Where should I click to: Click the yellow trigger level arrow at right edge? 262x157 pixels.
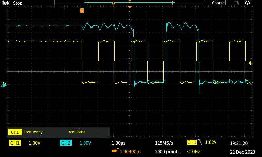click(x=251, y=63)
